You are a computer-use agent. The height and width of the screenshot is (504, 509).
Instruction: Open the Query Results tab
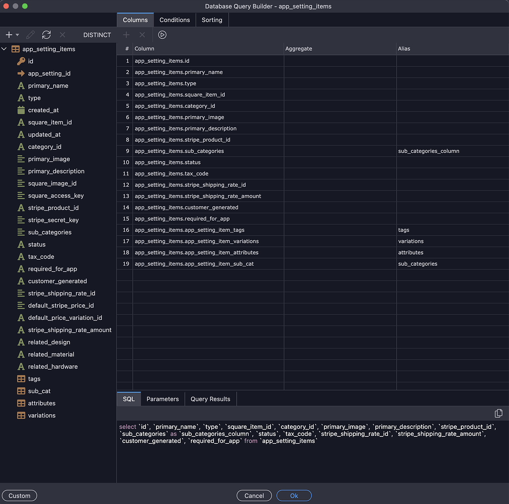(x=210, y=399)
